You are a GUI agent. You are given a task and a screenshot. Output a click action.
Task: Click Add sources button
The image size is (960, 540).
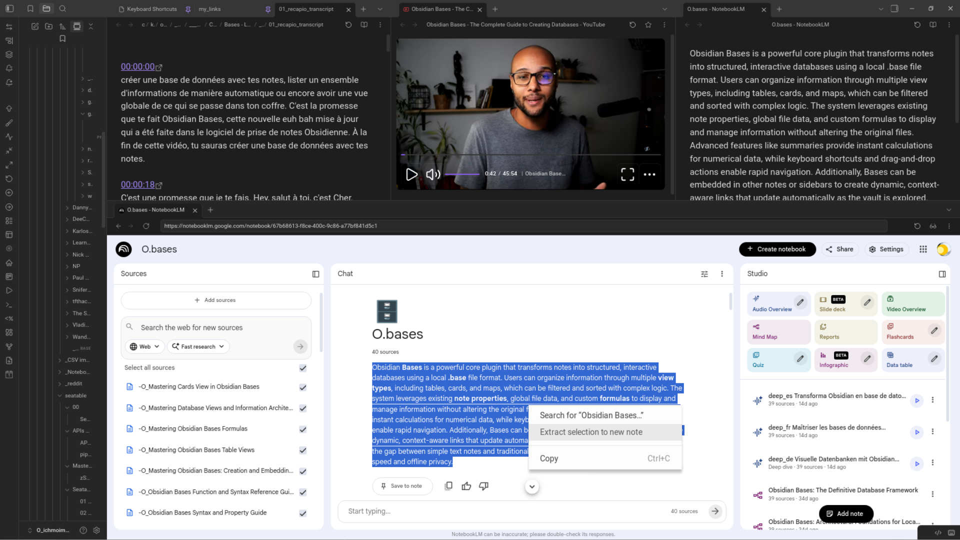(215, 300)
